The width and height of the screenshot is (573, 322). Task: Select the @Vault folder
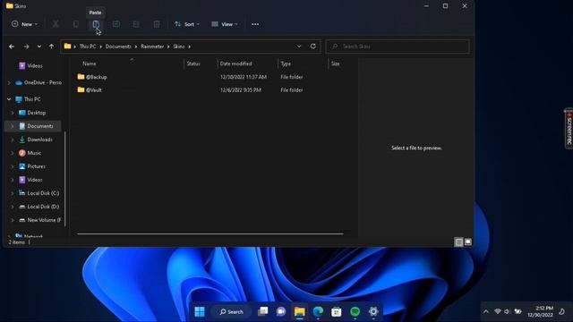tap(93, 89)
